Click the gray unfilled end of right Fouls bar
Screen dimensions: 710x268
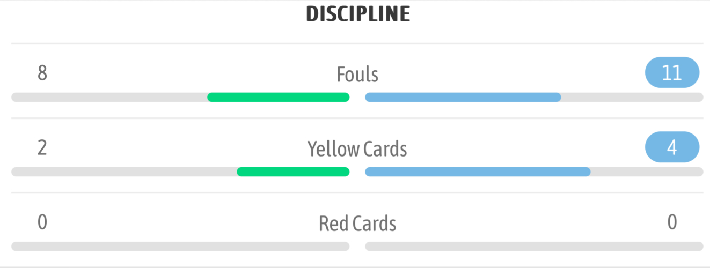[632, 97]
